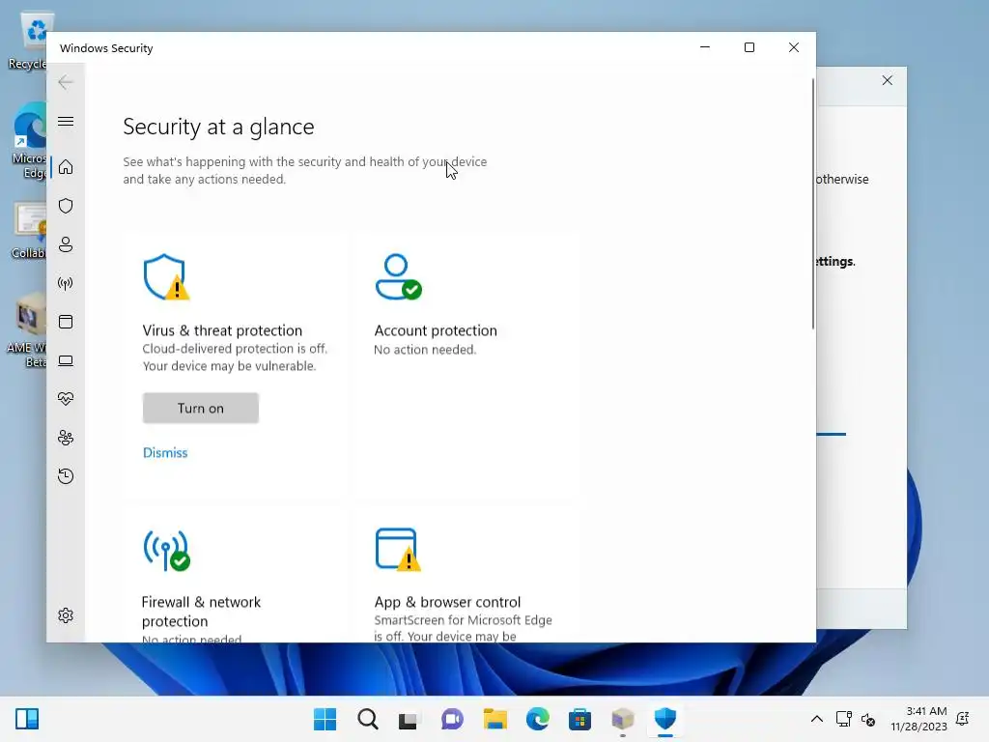The width and height of the screenshot is (989, 742).
Task: Open network status tray icon
Action: click(843, 719)
